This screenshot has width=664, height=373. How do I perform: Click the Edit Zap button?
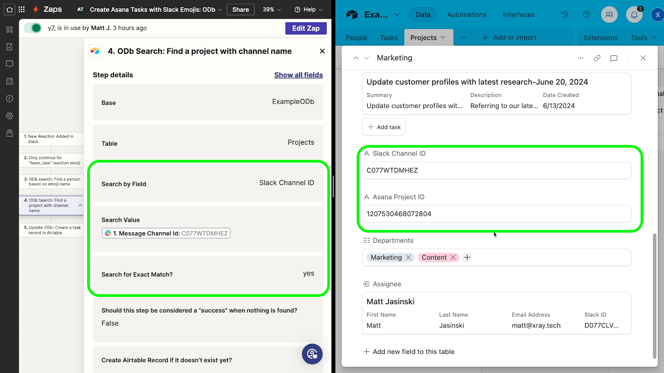306,28
